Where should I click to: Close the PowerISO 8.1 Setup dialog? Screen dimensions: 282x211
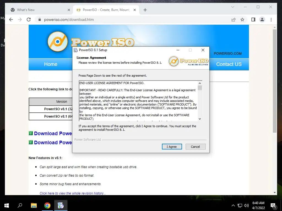pyautogui.click(x=203, y=50)
